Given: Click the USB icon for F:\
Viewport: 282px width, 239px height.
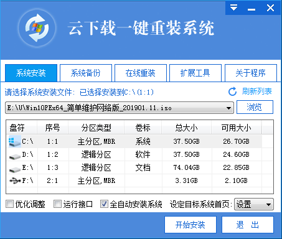Looking at the screenshot, I should pyautogui.click(x=15, y=180).
